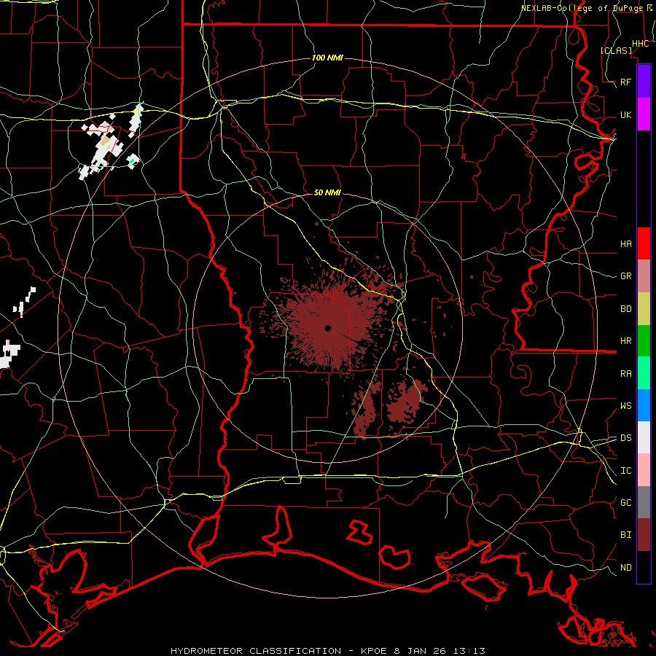Click the HHC product label
Image resolution: width=656 pixels, height=656 pixels.
click(640, 44)
